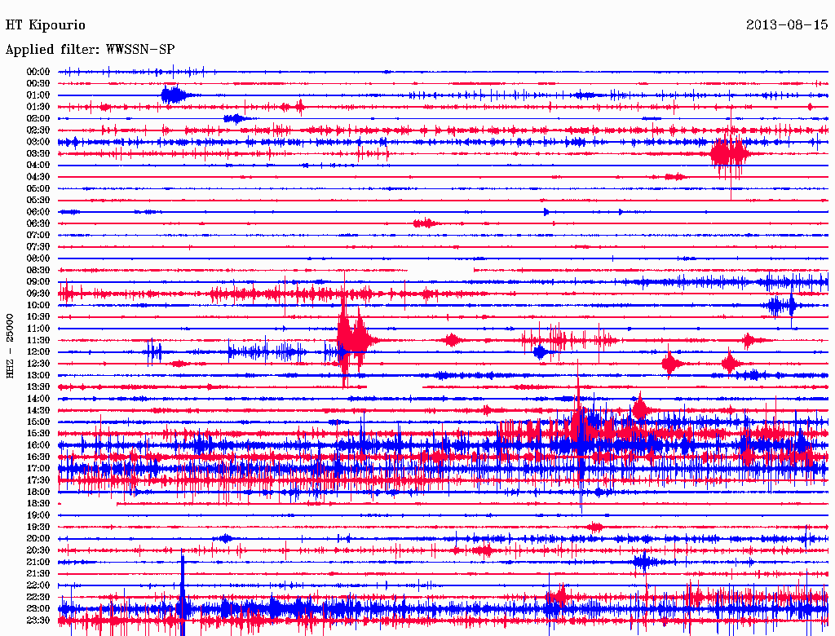Click the 02:00 time label
Image resolution: width=835 pixels, height=636 pixels.
(38, 119)
